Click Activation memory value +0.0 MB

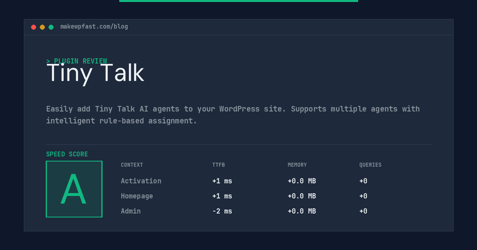point(302,181)
